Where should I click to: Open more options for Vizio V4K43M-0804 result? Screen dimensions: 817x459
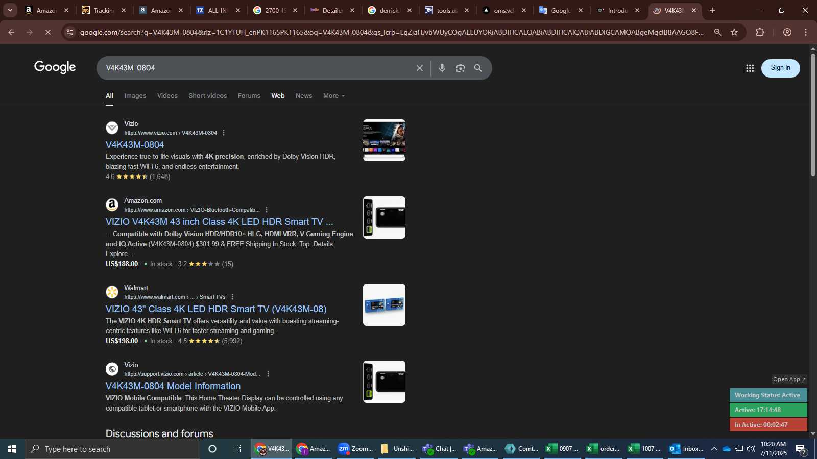(x=224, y=133)
